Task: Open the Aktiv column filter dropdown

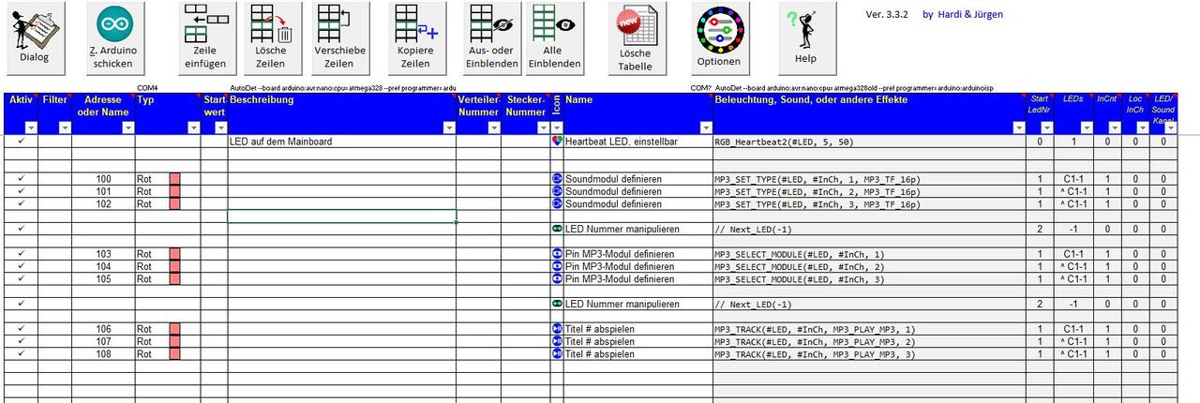Action: (30, 127)
